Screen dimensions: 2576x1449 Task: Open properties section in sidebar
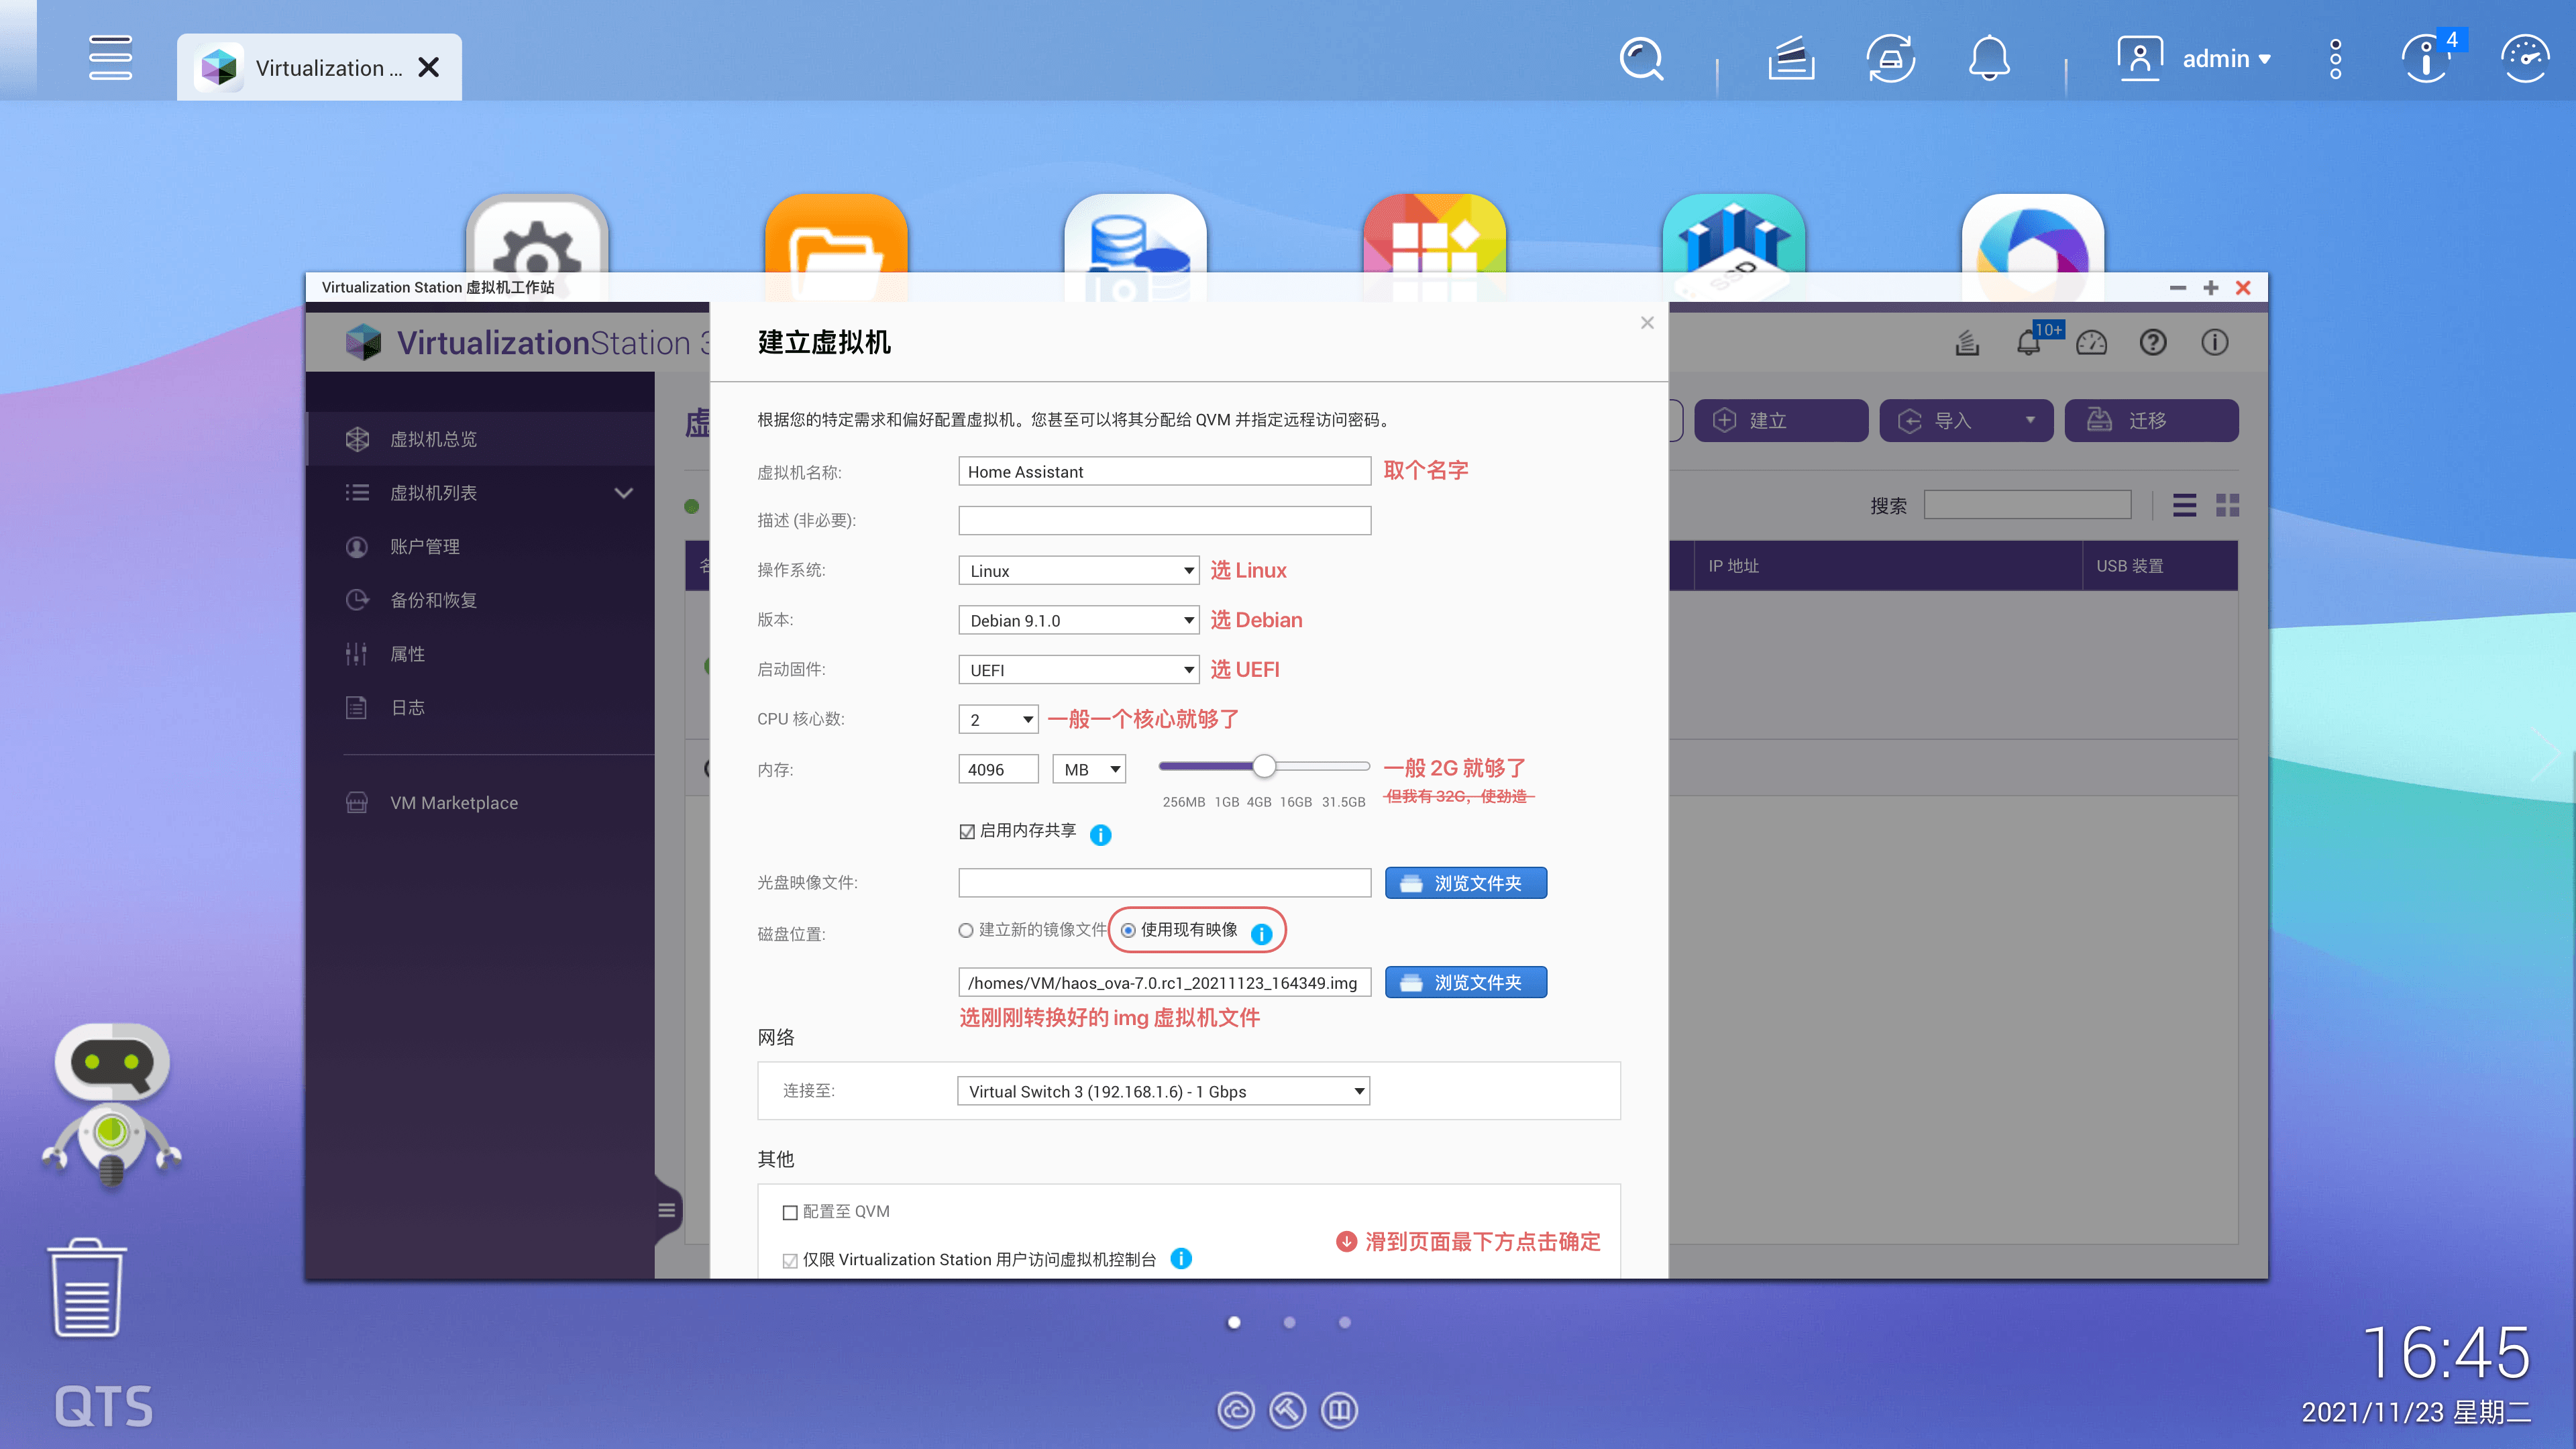pos(480,653)
